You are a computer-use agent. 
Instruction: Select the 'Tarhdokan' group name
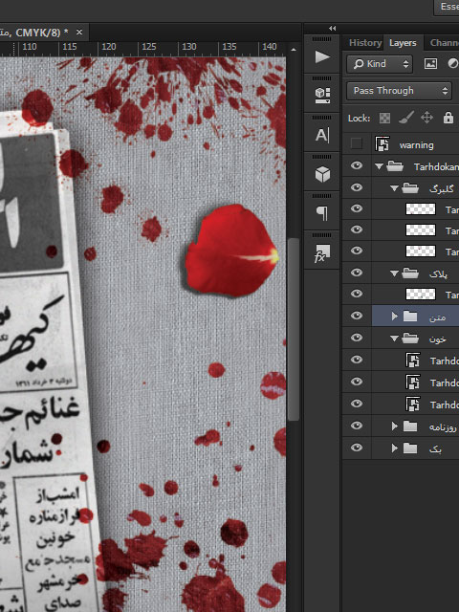click(436, 166)
